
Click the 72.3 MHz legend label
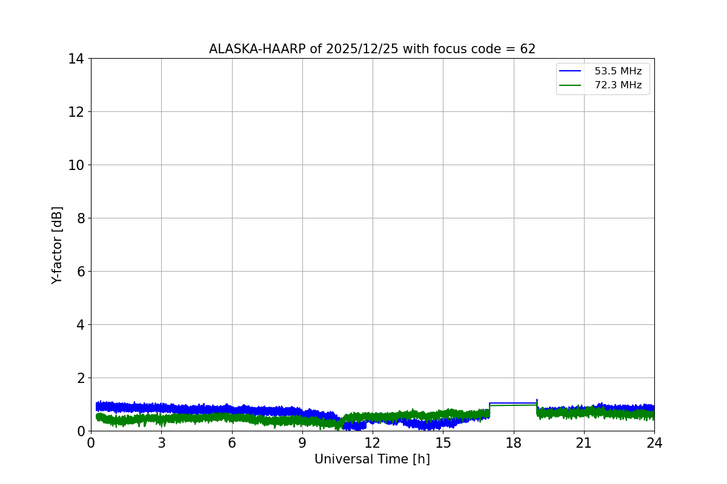tap(618, 85)
